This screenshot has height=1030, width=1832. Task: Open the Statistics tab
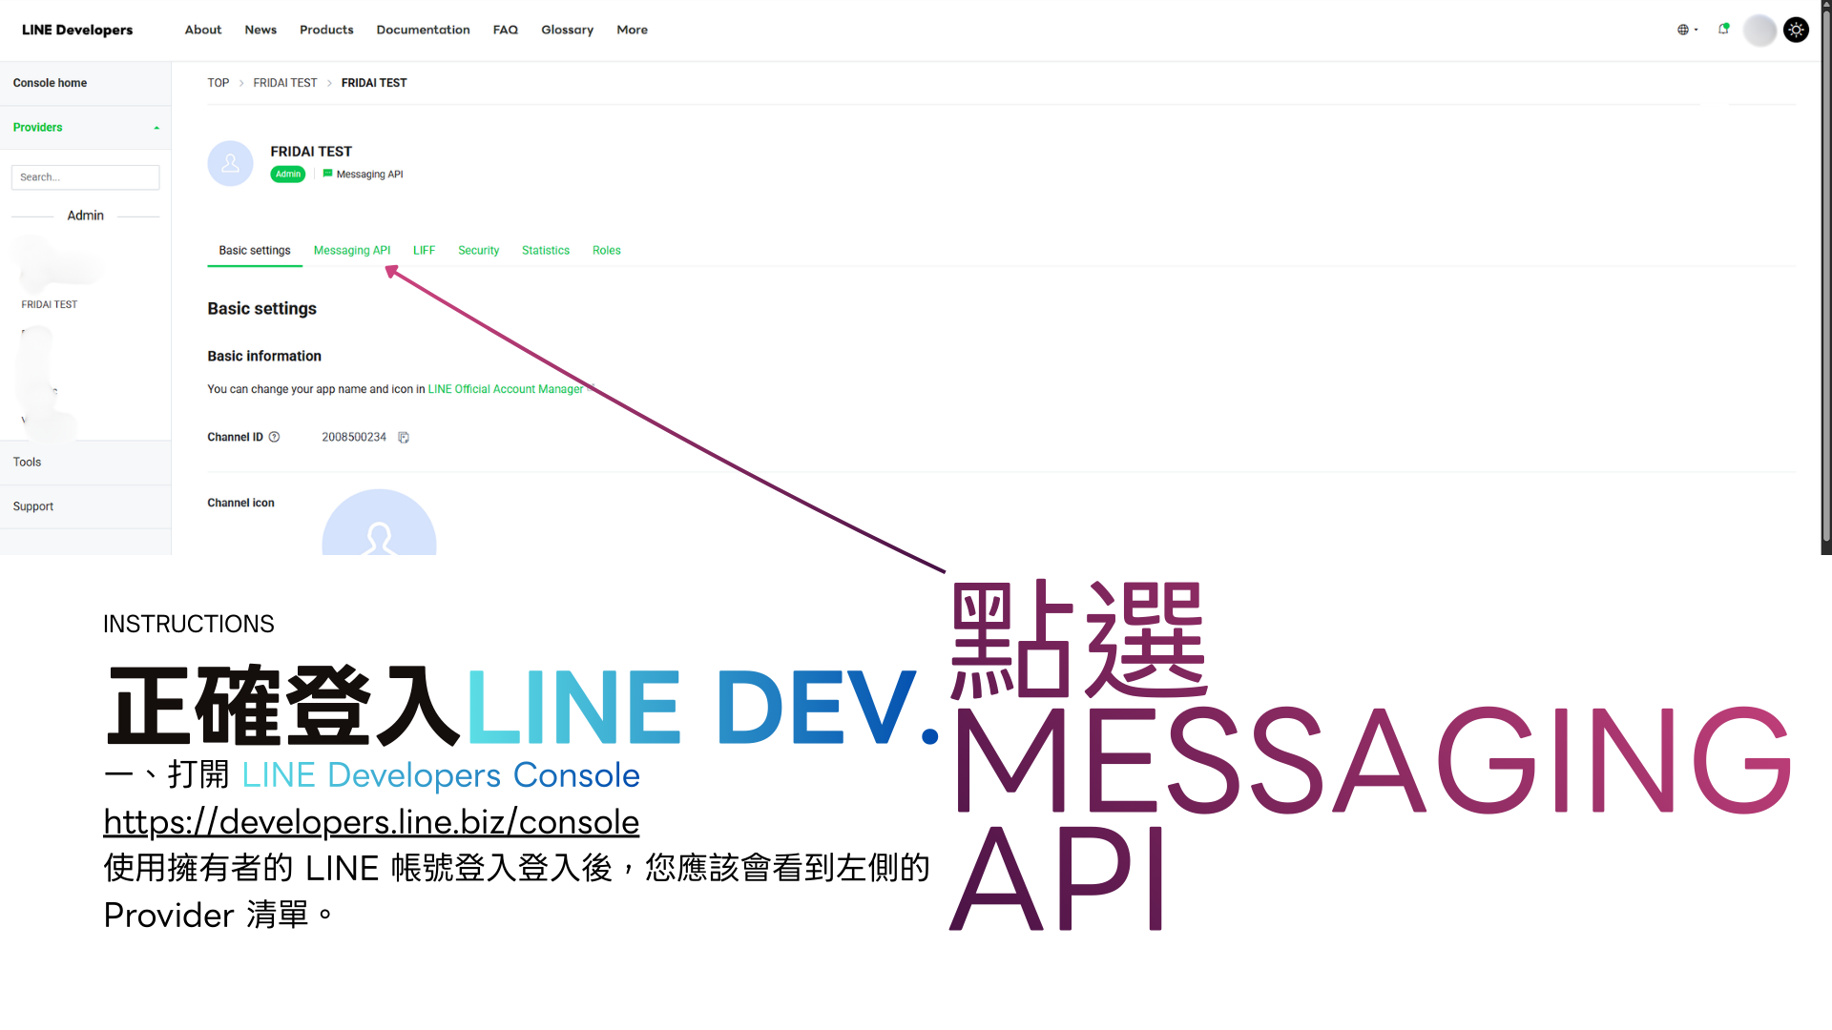click(545, 250)
